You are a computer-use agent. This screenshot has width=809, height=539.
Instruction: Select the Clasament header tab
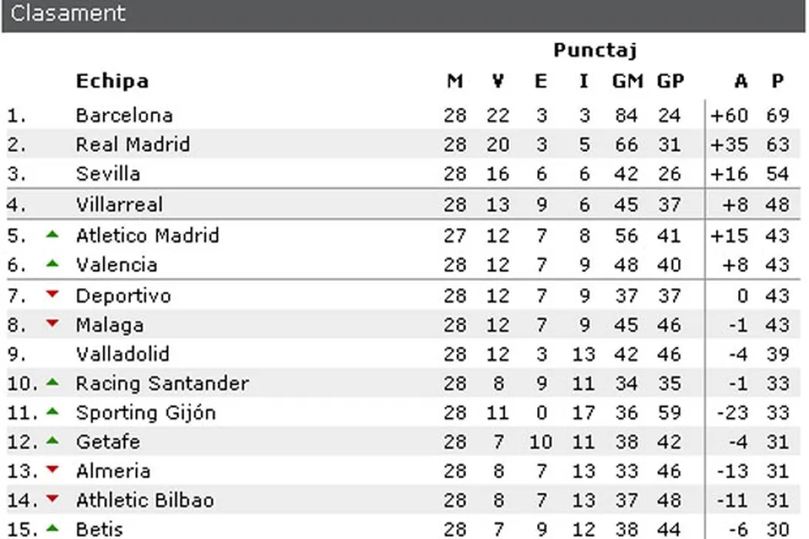click(x=68, y=14)
